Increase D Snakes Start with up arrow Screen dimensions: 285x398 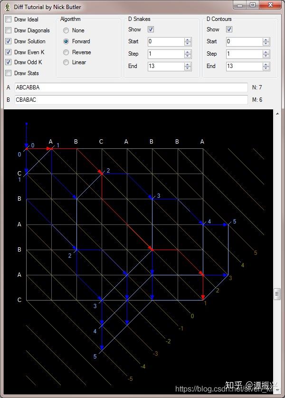[188, 40]
